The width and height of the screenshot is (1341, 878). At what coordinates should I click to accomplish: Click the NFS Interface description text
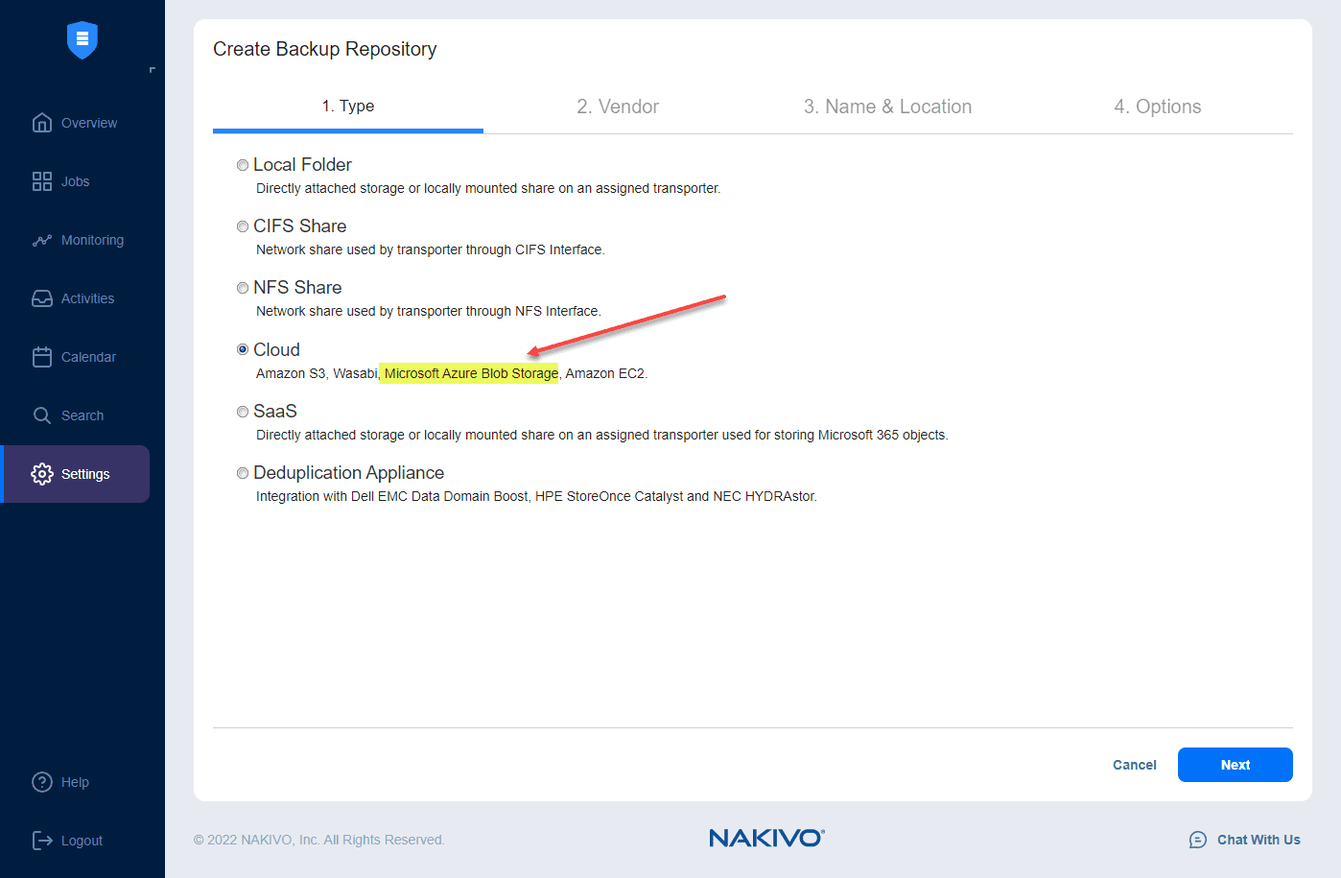click(x=429, y=311)
